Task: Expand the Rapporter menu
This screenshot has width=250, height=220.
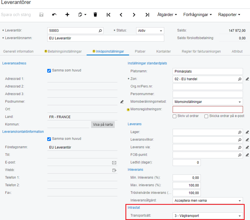Action: pos(229,15)
